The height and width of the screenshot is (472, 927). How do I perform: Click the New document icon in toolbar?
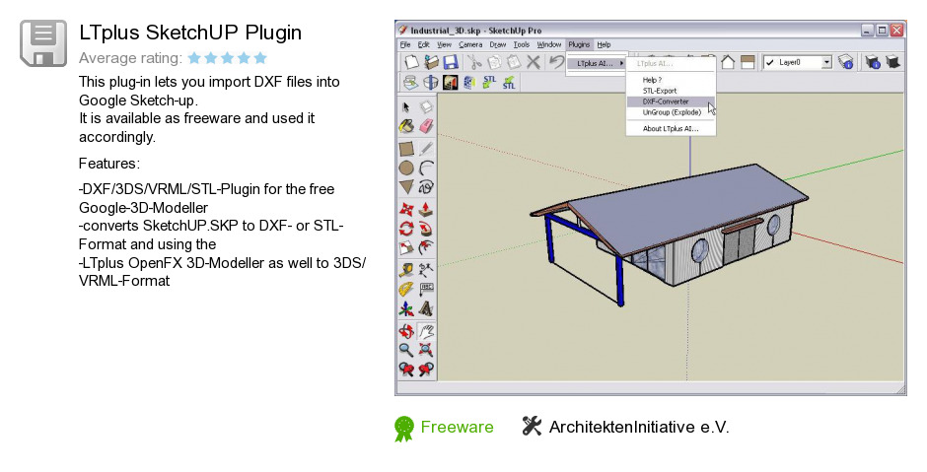411,61
